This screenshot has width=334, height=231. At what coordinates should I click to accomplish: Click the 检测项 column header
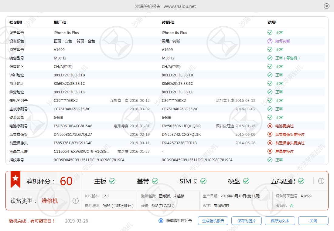point(16,22)
